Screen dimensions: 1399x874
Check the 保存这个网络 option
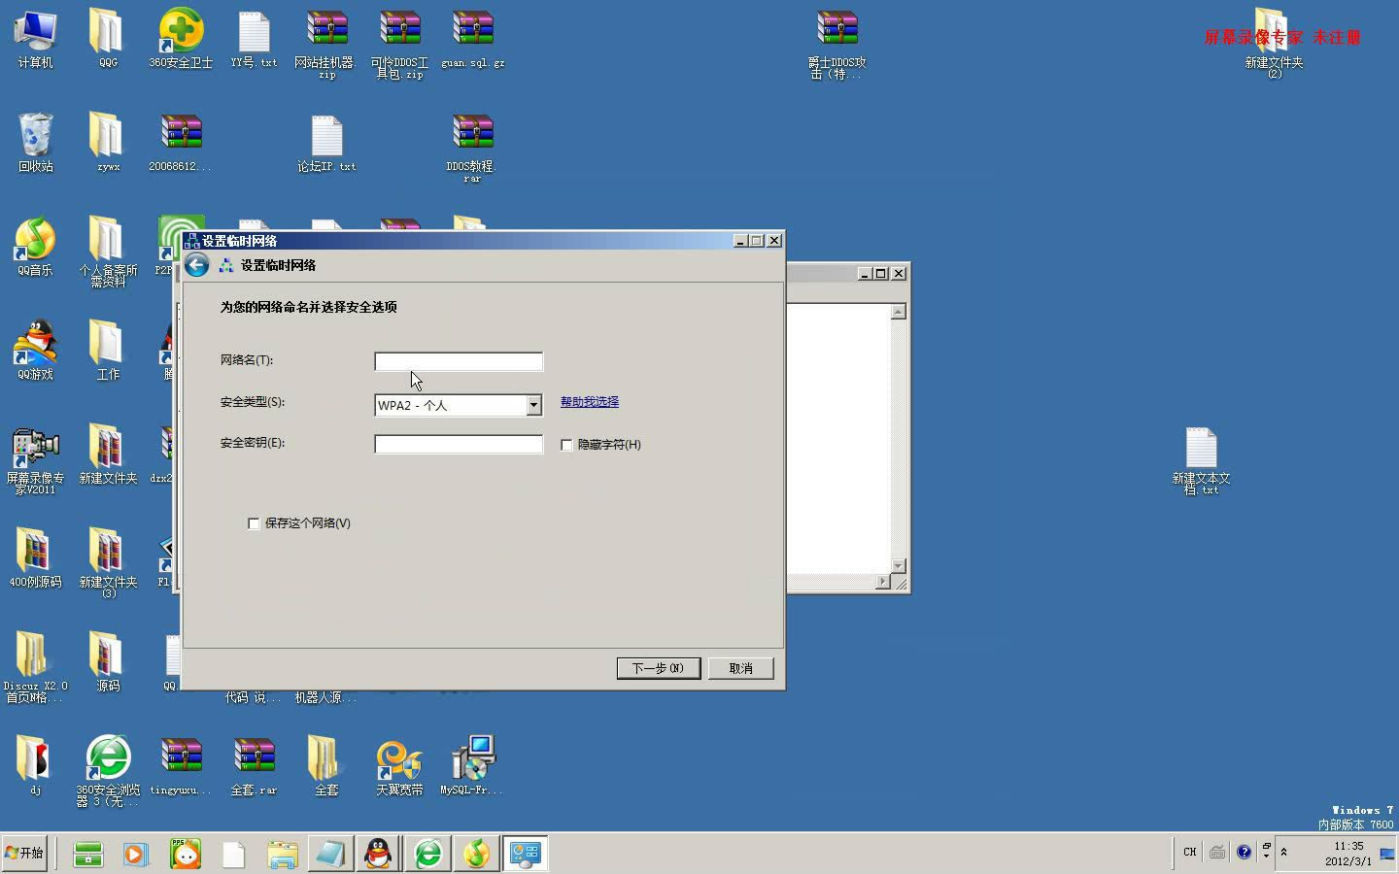coord(254,523)
